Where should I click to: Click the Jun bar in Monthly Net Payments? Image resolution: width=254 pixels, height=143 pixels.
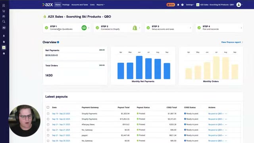click(139, 68)
